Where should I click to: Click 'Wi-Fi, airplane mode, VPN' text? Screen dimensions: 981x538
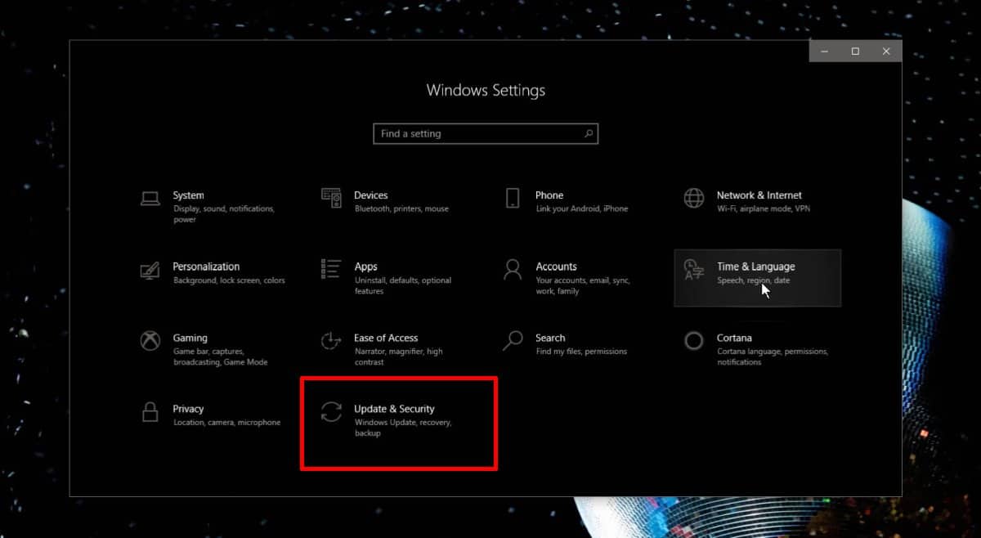pyautogui.click(x=765, y=208)
